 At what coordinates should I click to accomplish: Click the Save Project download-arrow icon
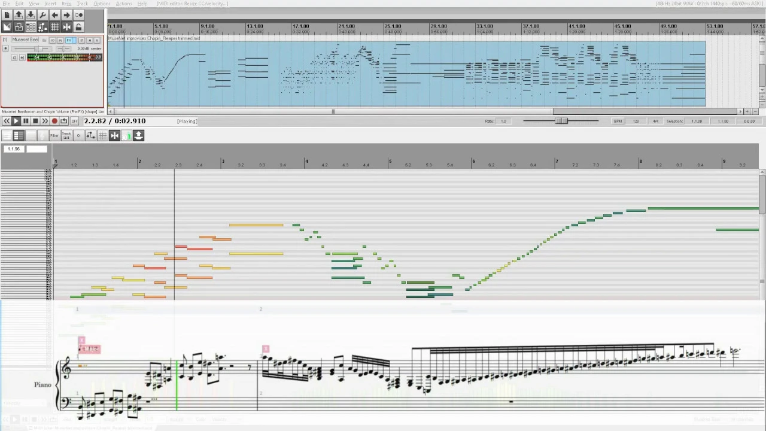point(31,14)
